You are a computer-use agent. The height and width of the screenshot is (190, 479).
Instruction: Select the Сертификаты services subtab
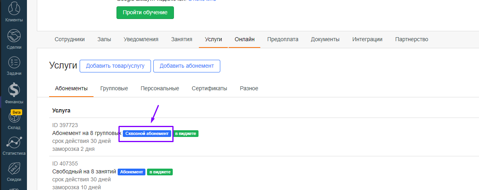(x=209, y=88)
